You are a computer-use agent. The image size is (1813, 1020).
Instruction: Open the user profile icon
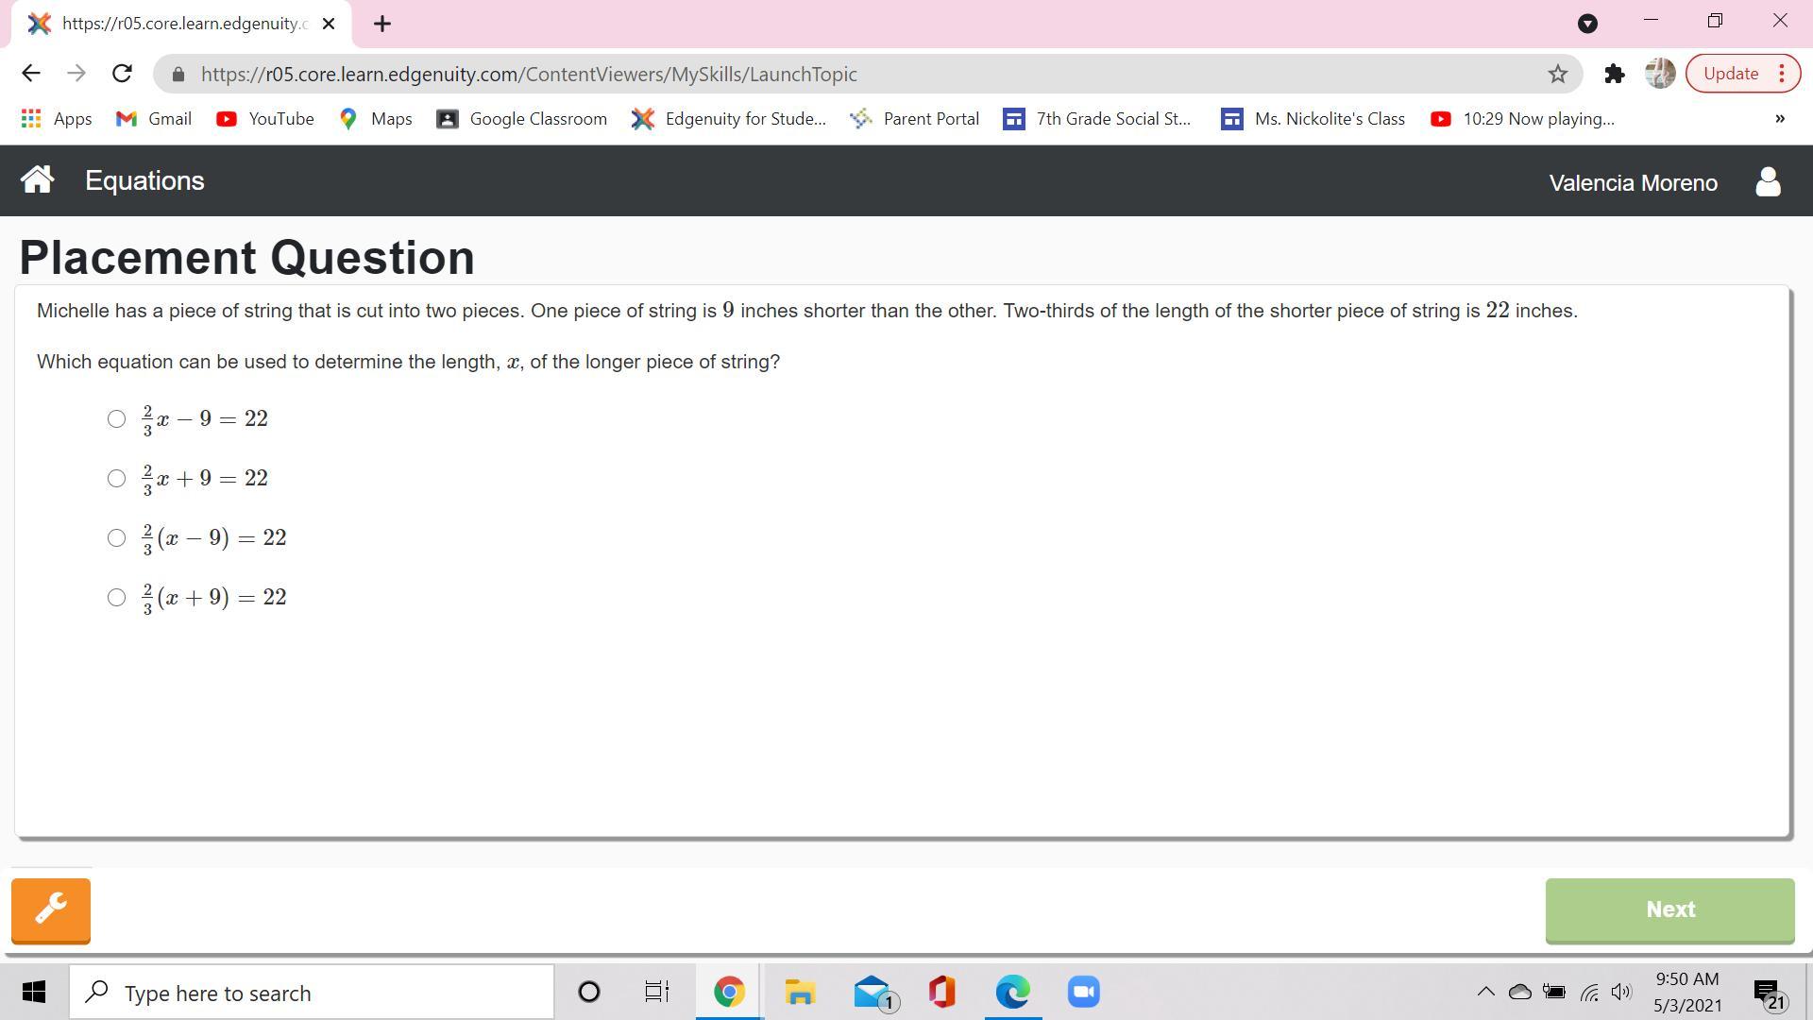click(1768, 181)
